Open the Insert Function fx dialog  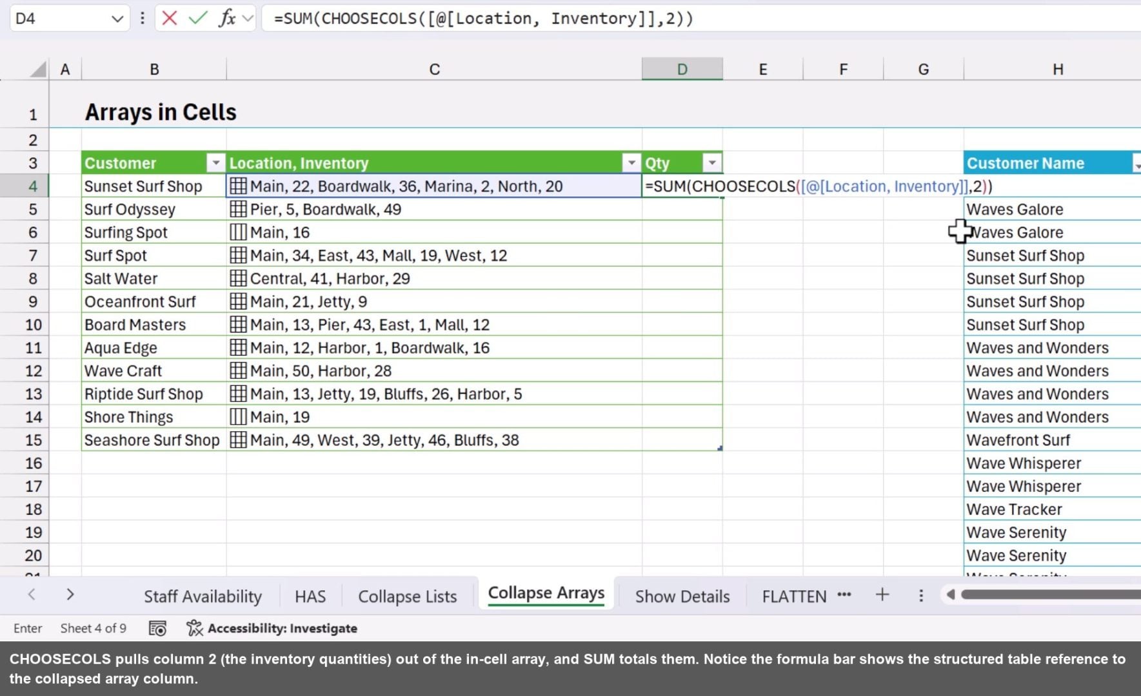[226, 18]
